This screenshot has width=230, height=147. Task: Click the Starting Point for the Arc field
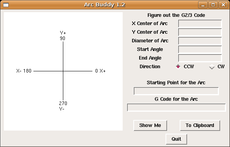point(176,91)
